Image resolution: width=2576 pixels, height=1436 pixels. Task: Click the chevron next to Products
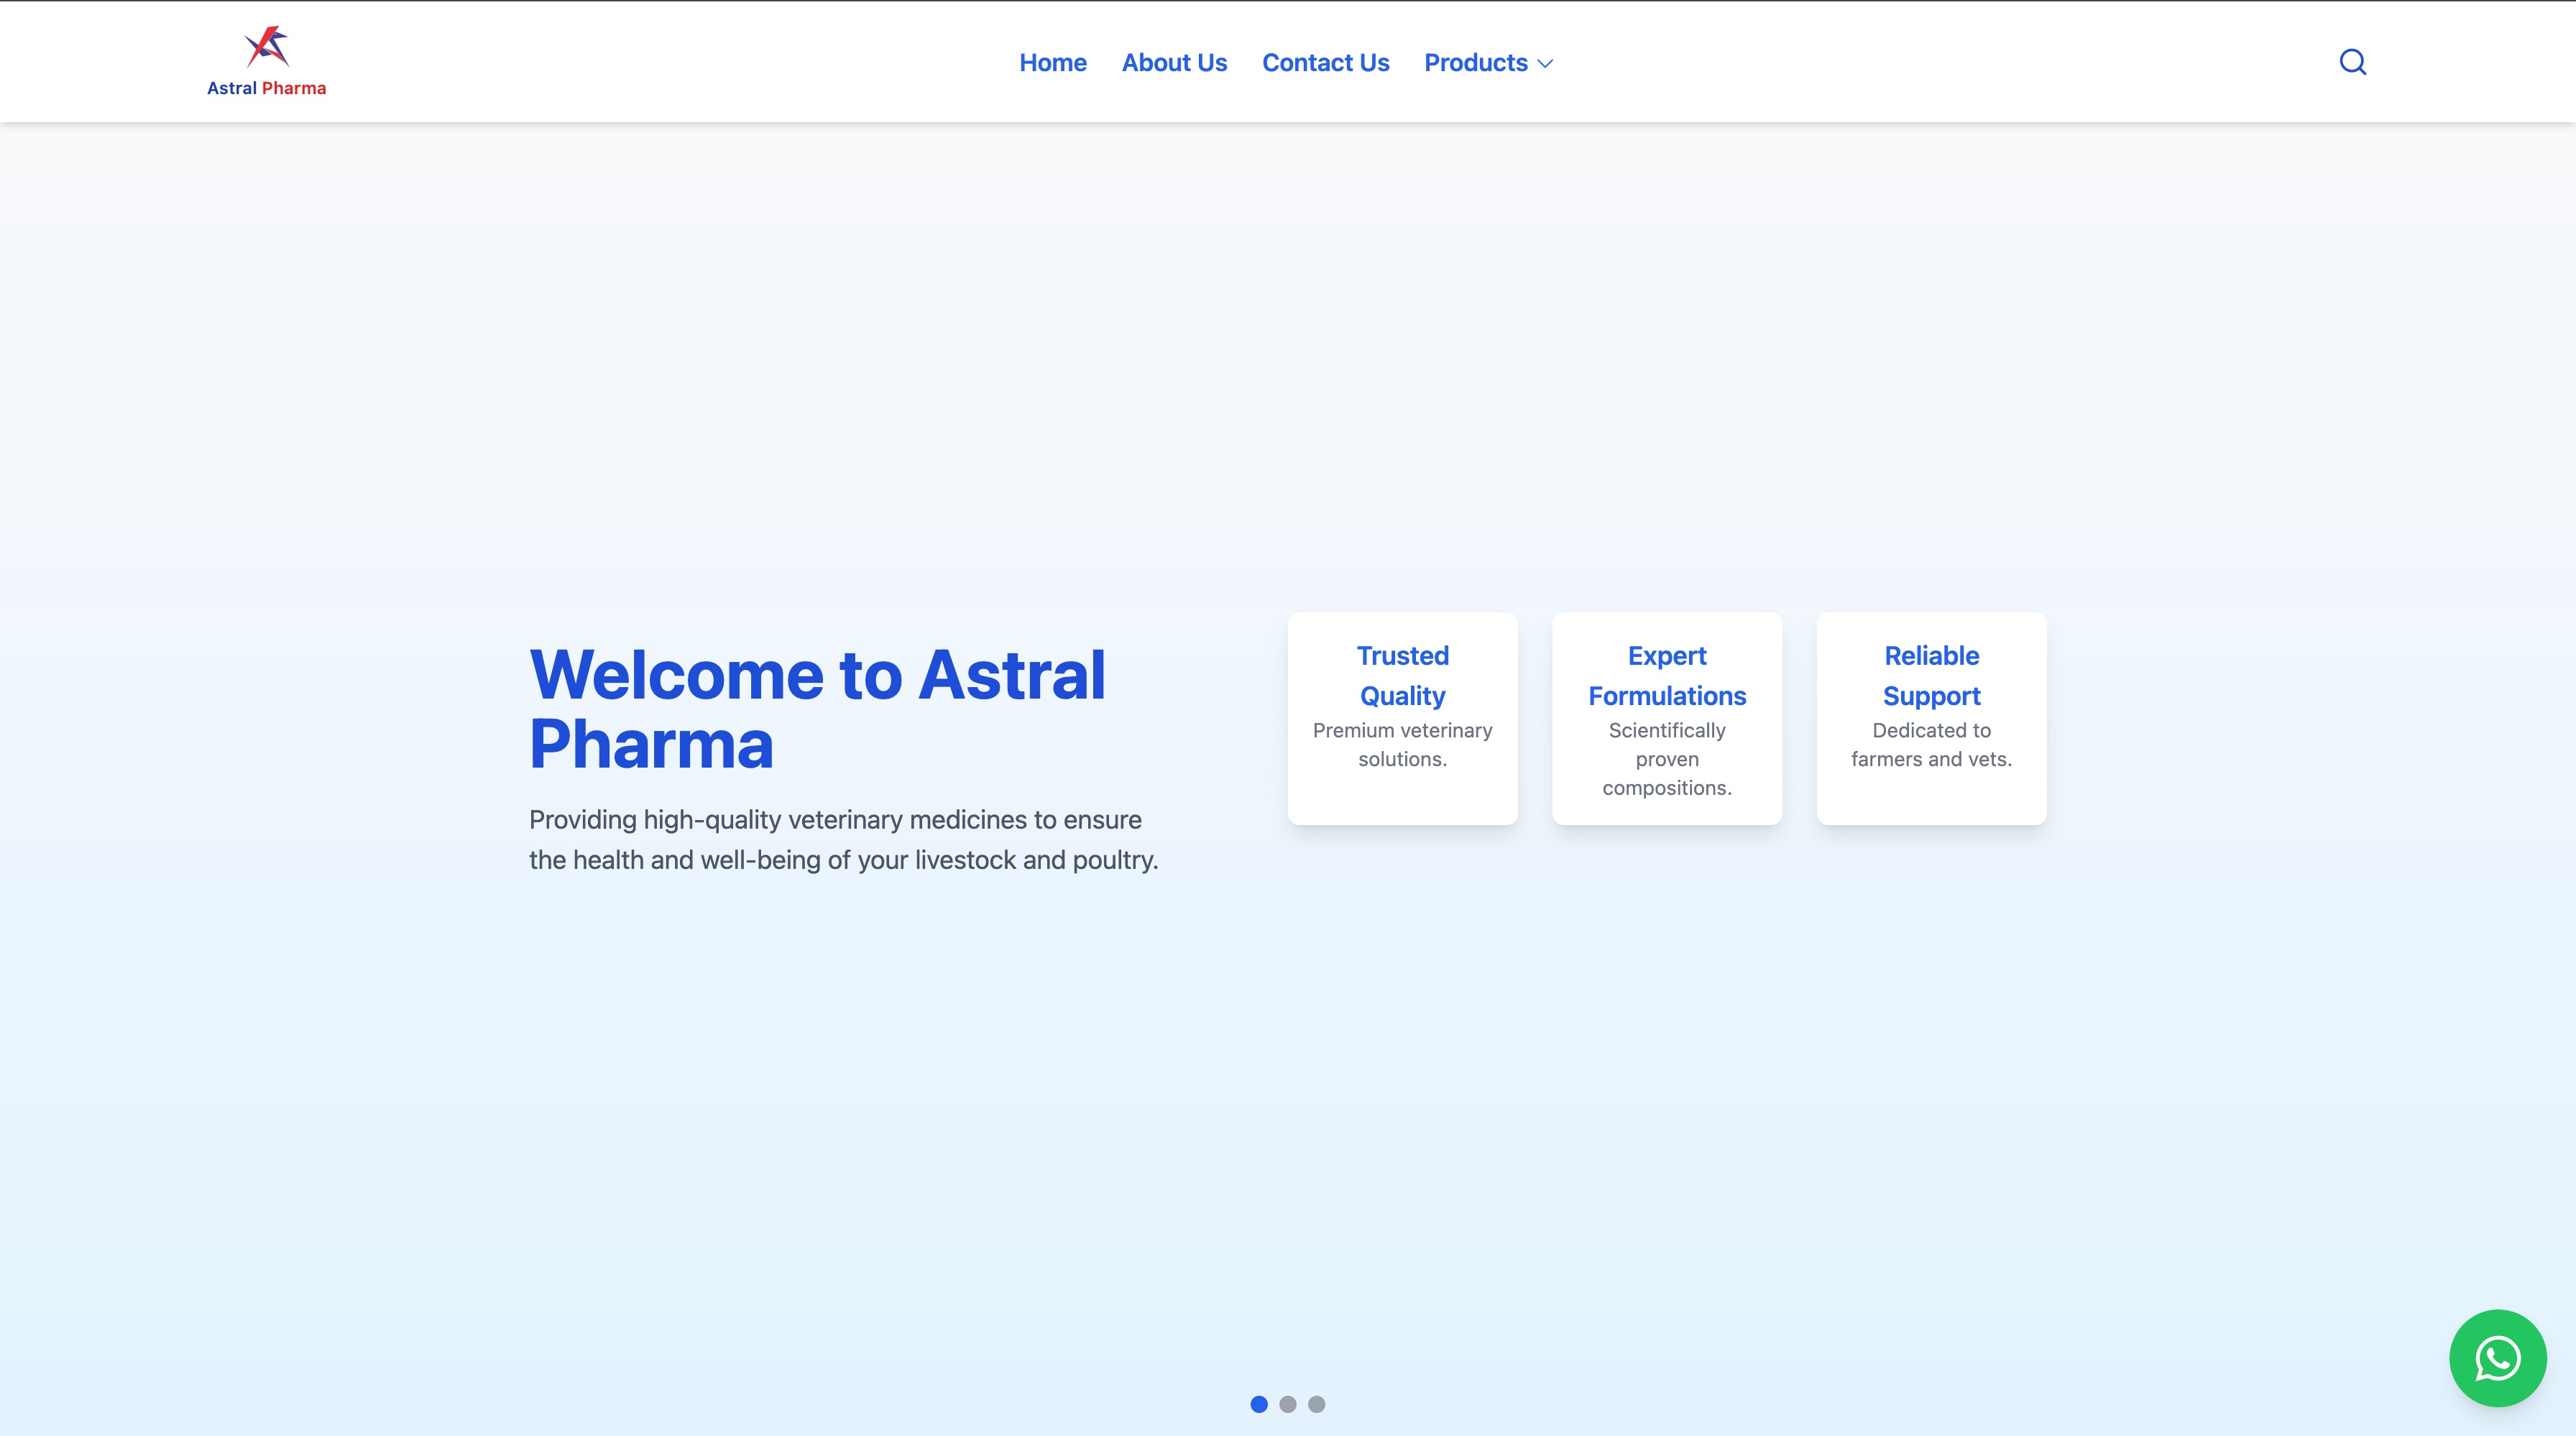tap(1544, 63)
